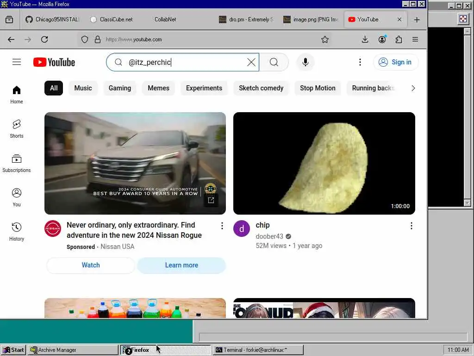Open the chip video thumbnail
474x356 pixels.
(x=324, y=164)
